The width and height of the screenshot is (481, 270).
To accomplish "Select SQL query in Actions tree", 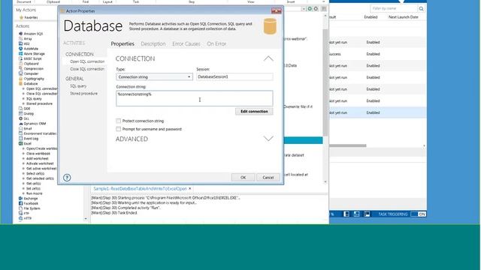I will click(x=34, y=98).
